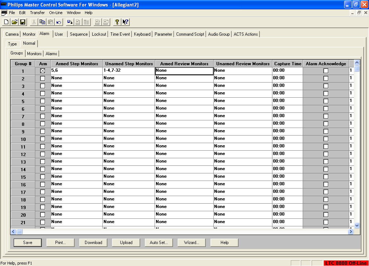The width and height of the screenshot is (369, 266).
Task: Activate the context help pointer icon
Action: click(x=125, y=22)
